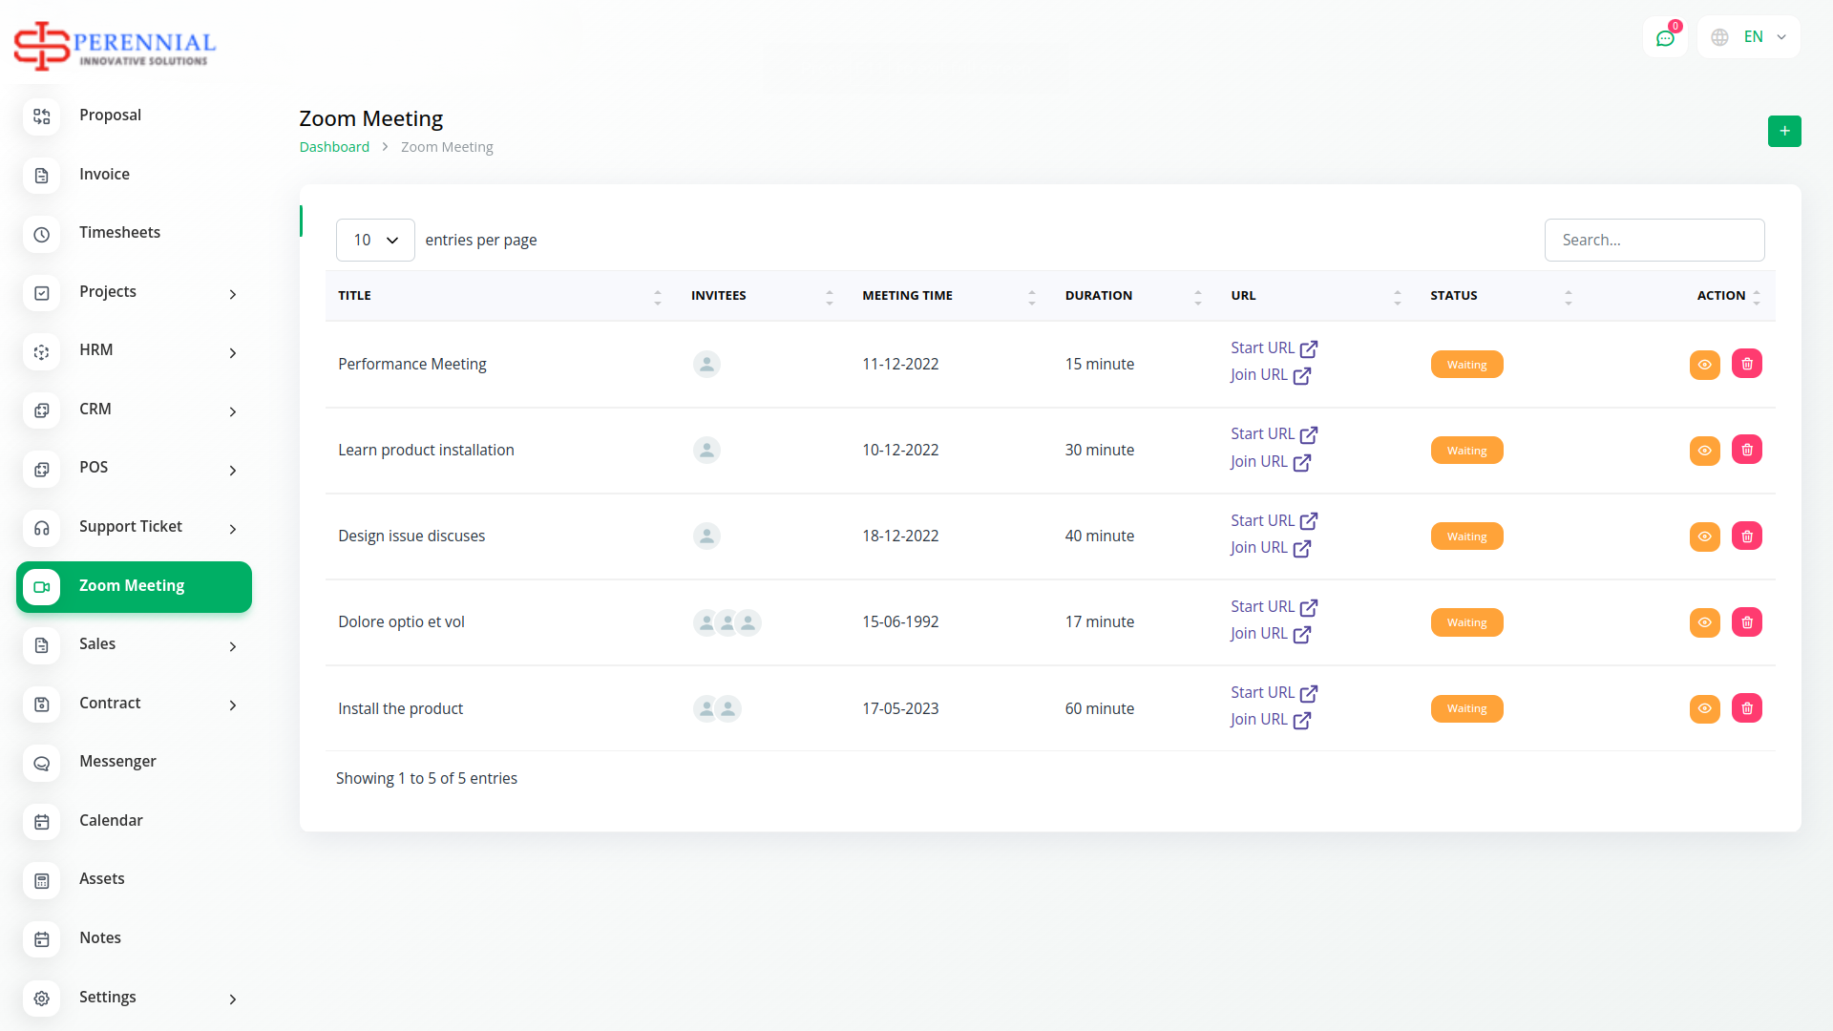Go to Dashboard breadcrumb link
The width and height of the screenshot is (1833, 1031).
click(334, 147)
